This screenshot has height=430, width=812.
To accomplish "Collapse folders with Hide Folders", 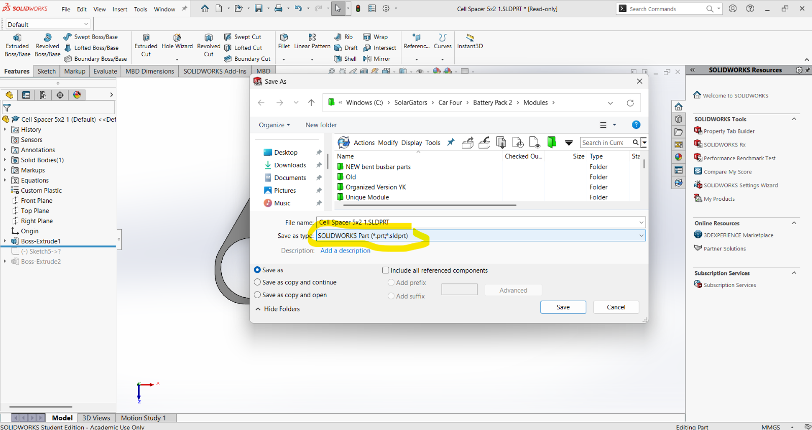I will click(278, 309).
